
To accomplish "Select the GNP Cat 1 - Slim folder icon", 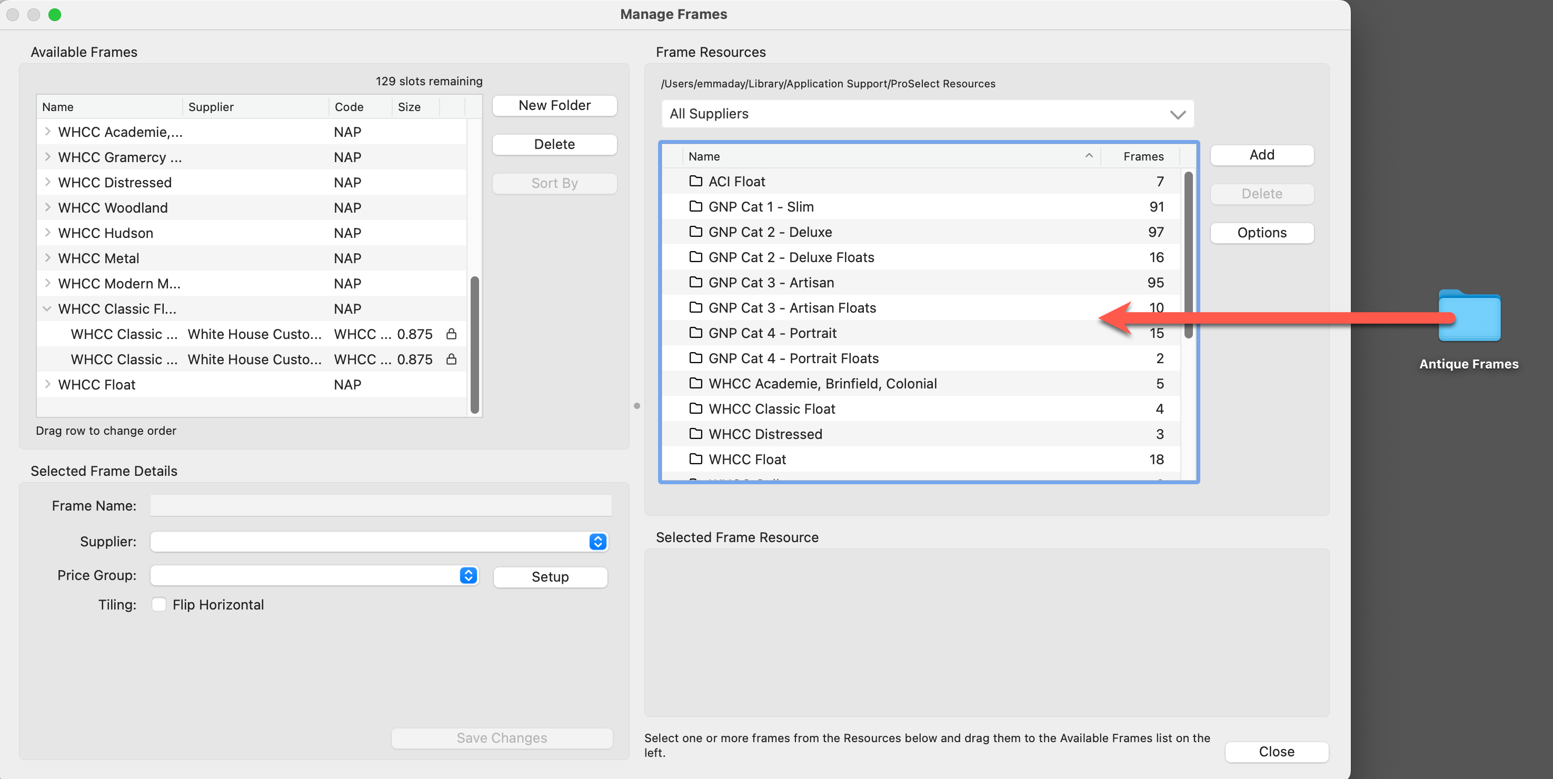I will click(696, 206).
